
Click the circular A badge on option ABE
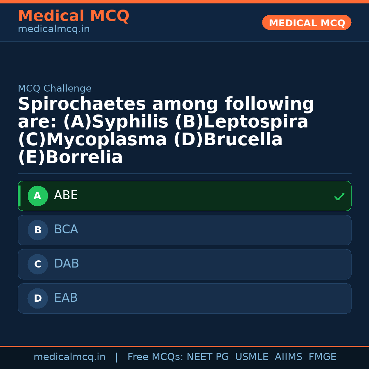[x=38, y=196]
